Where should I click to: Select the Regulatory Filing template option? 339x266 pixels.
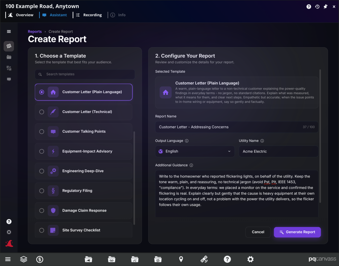tap(83, 191)
